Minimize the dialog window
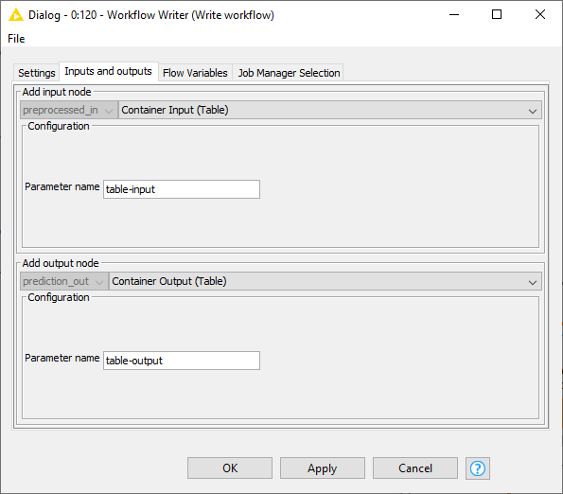 click(454, 15)
